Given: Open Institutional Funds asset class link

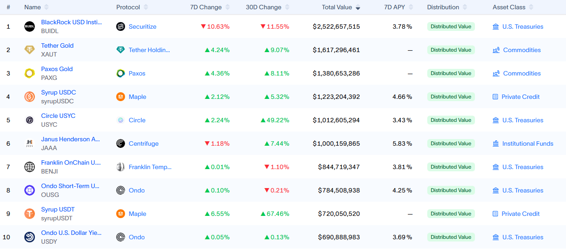Looking at the screenshot, I should tap(528, 143).
